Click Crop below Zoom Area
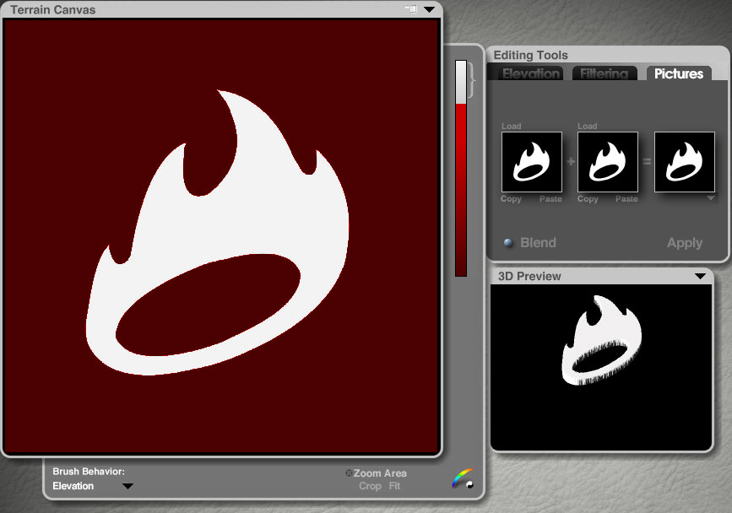The width and height of the screenshot is (732, 513). (370, 486)
